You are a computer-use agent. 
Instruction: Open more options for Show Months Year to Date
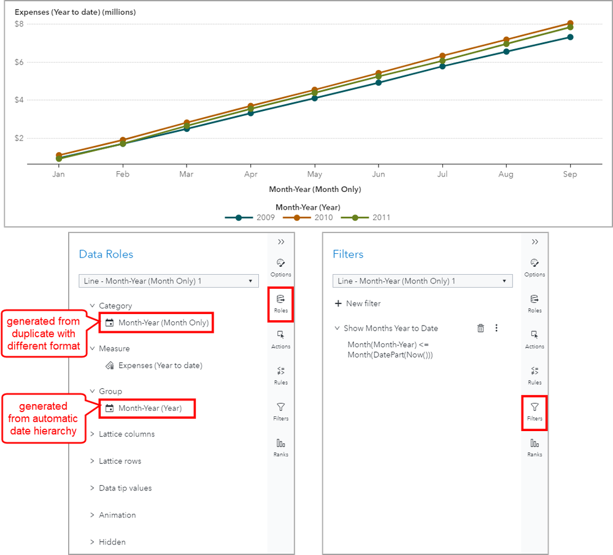click(x=496, y=328)
